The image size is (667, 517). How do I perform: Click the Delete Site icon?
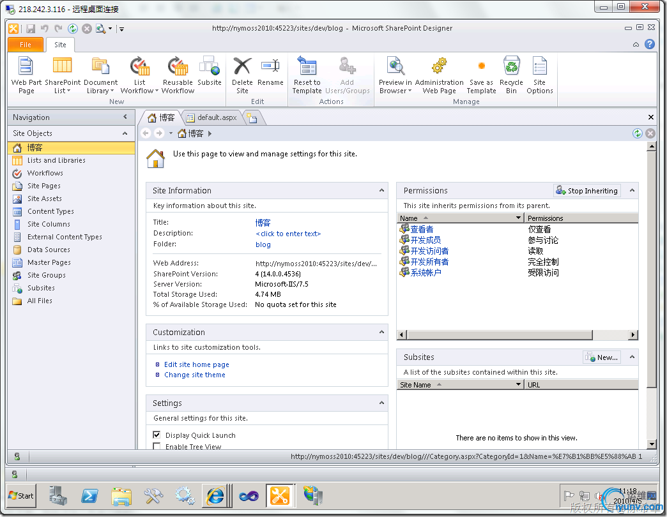242,75
